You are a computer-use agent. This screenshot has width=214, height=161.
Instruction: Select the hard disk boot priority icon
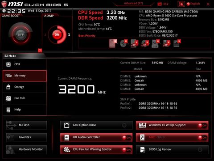(113, 43)
